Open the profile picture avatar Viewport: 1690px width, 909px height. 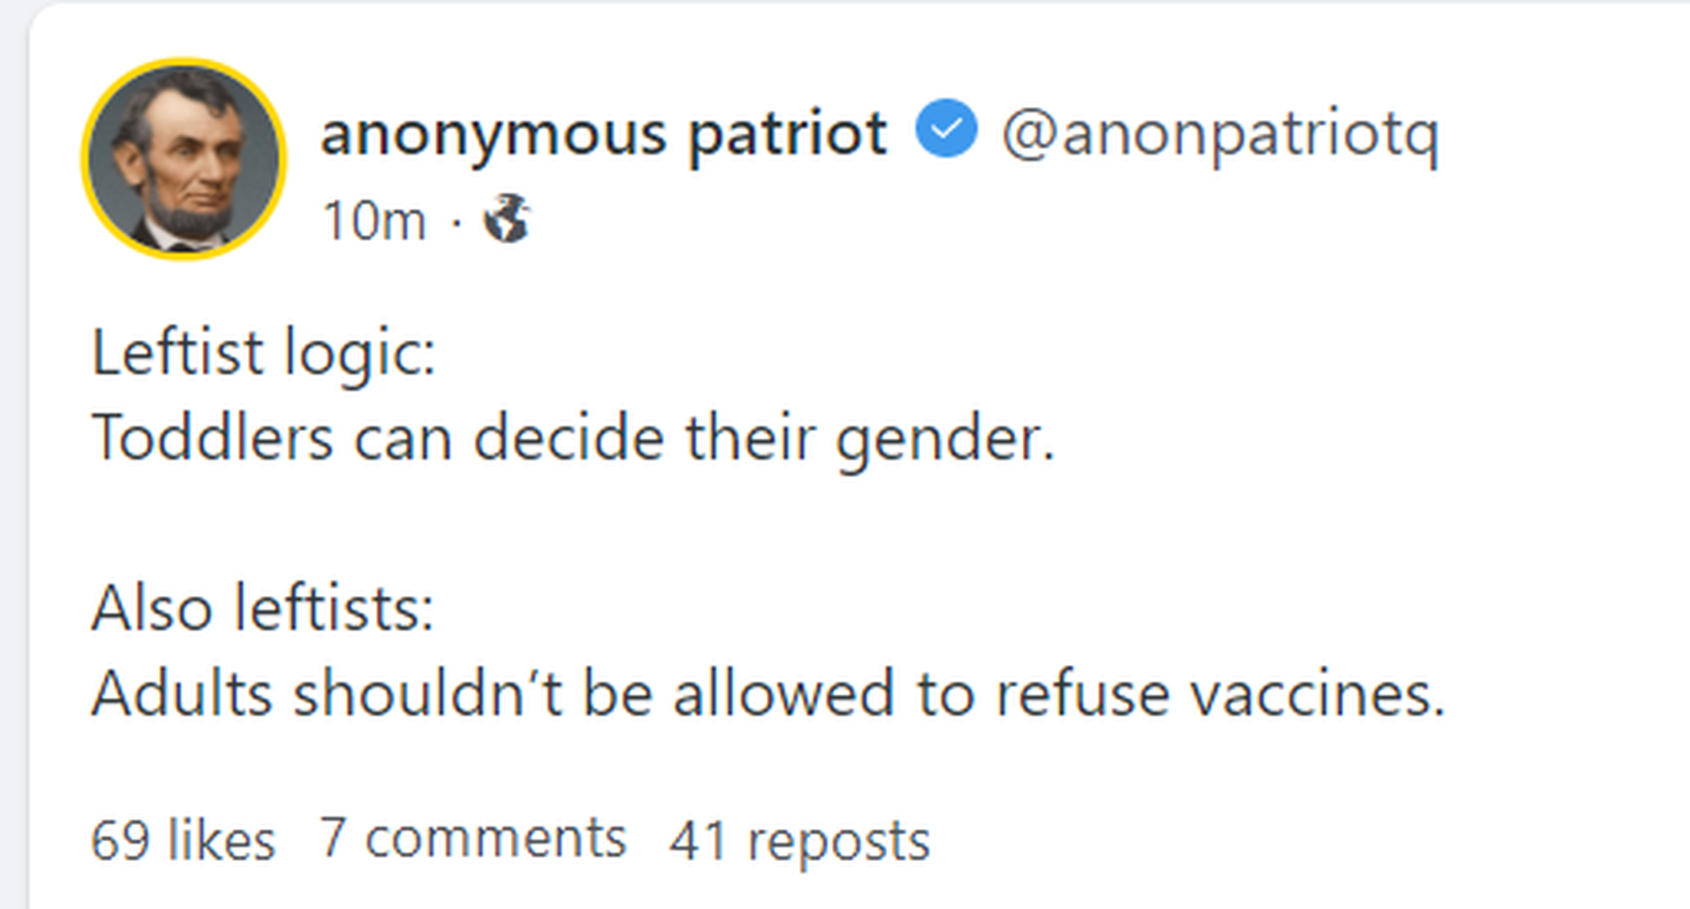coord(183,158)
